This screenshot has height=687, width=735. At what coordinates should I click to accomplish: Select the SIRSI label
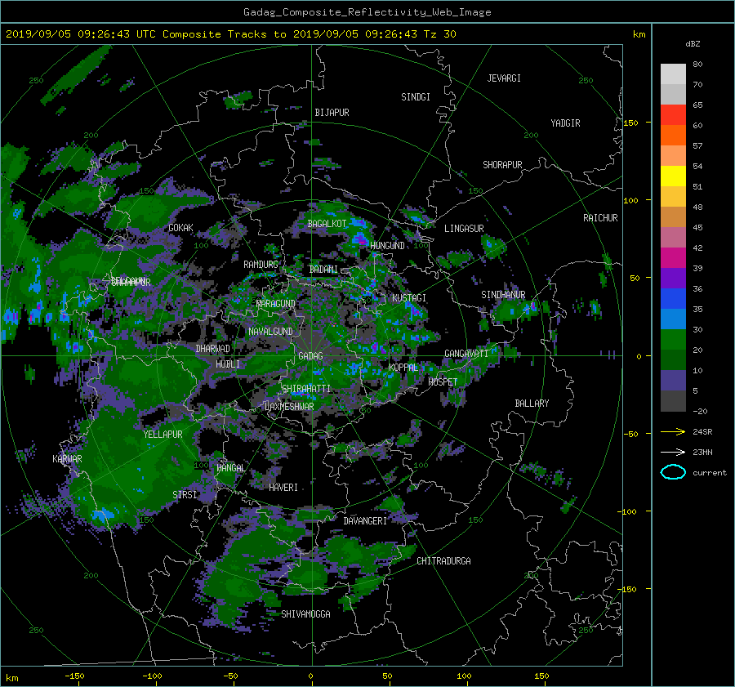click(x=185, y=495)
